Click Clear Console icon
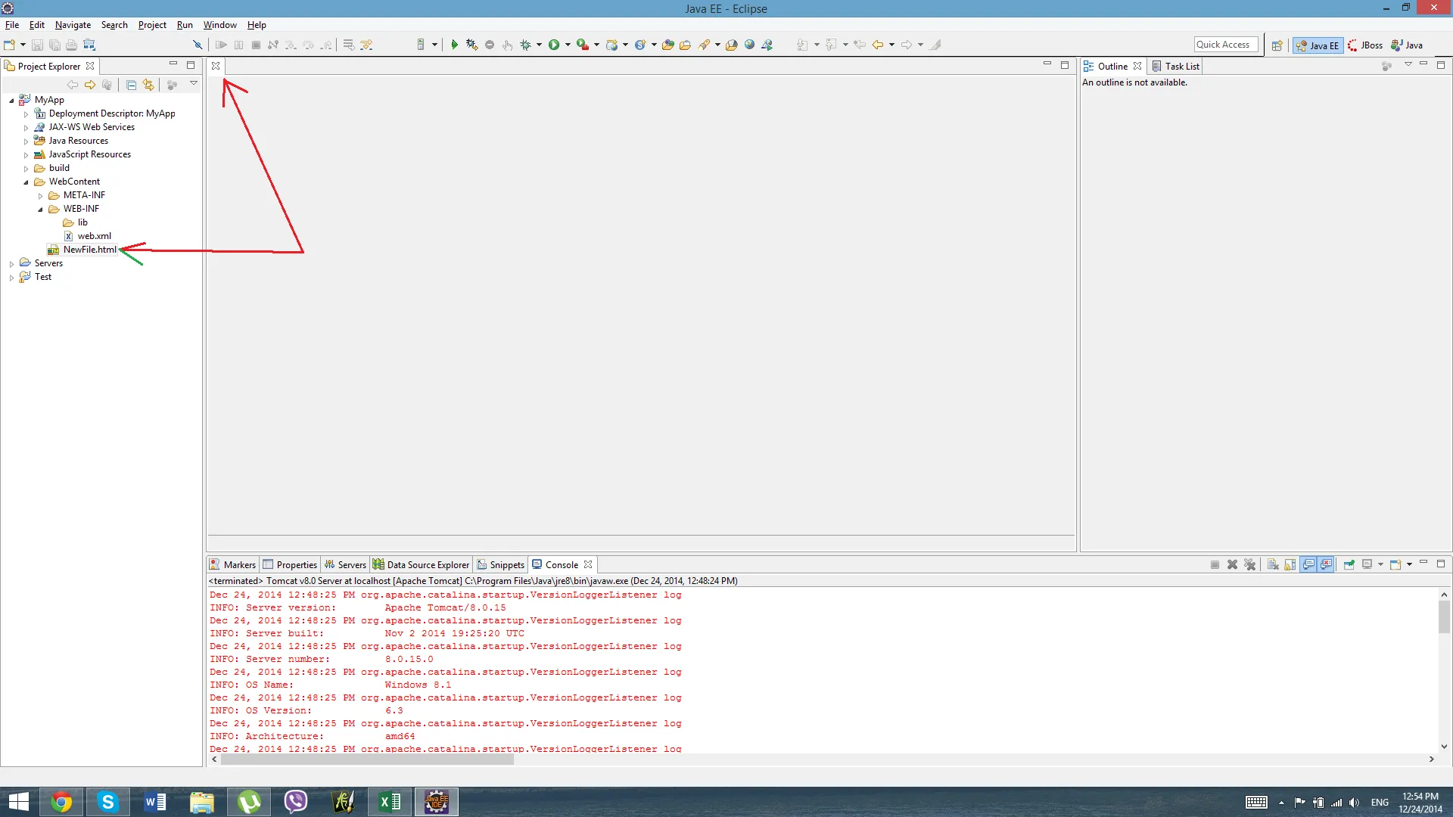1453x817 pixels. click(1273, 565)
